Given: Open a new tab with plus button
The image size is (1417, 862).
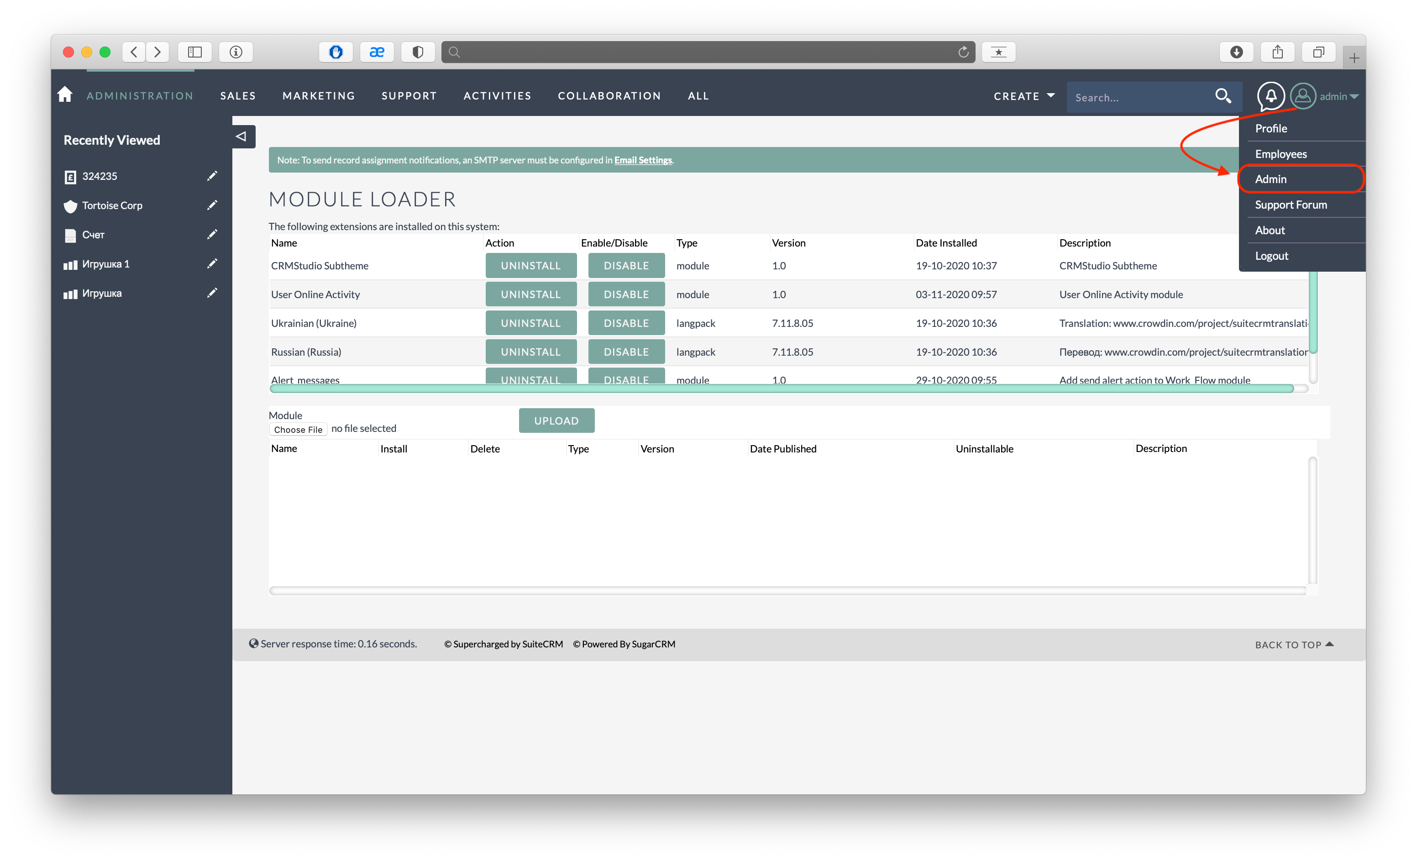Looking at the screenshot, I should 1354,58.
